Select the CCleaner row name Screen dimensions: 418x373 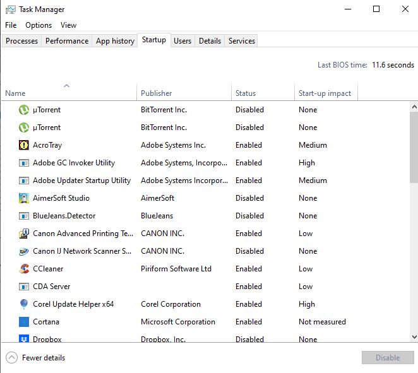click(x=48, y=269)
